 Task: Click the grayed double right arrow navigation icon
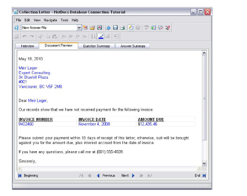[141, 176]
